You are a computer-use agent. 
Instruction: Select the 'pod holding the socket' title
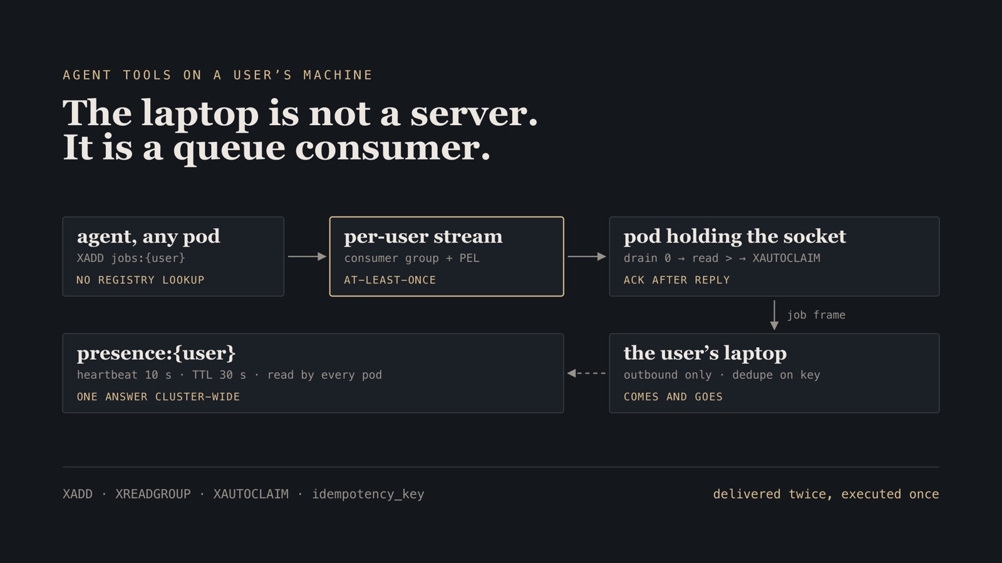735,236
